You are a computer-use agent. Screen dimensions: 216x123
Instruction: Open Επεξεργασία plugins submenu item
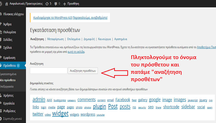click(7, 86)
